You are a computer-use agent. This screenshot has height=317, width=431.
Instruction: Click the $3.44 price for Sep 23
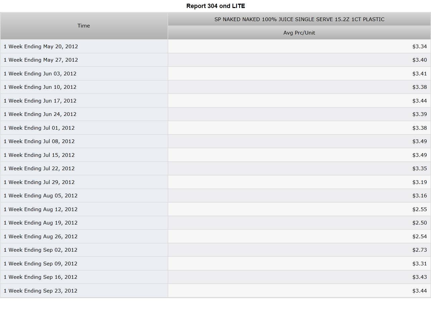point(420,291)
